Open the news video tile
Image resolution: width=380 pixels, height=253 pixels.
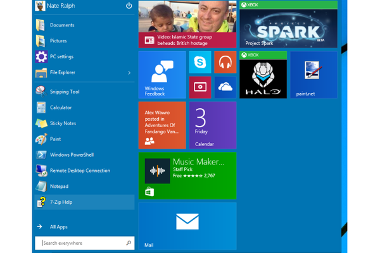[187, 24]
